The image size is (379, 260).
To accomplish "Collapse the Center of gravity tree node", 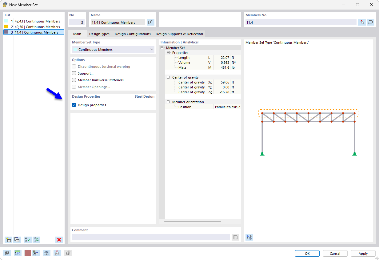I will [x=168, y=77].
